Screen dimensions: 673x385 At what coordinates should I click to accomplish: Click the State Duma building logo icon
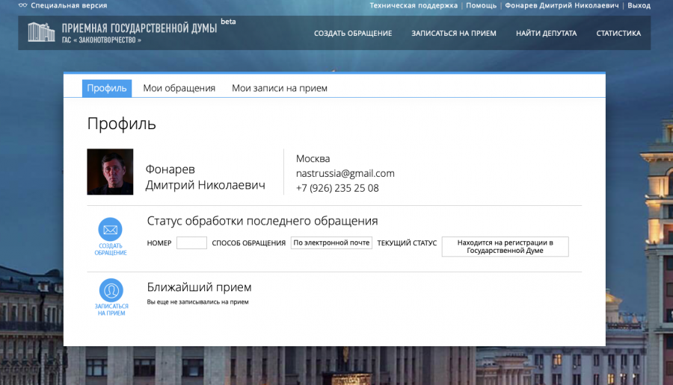pos(41,33)
